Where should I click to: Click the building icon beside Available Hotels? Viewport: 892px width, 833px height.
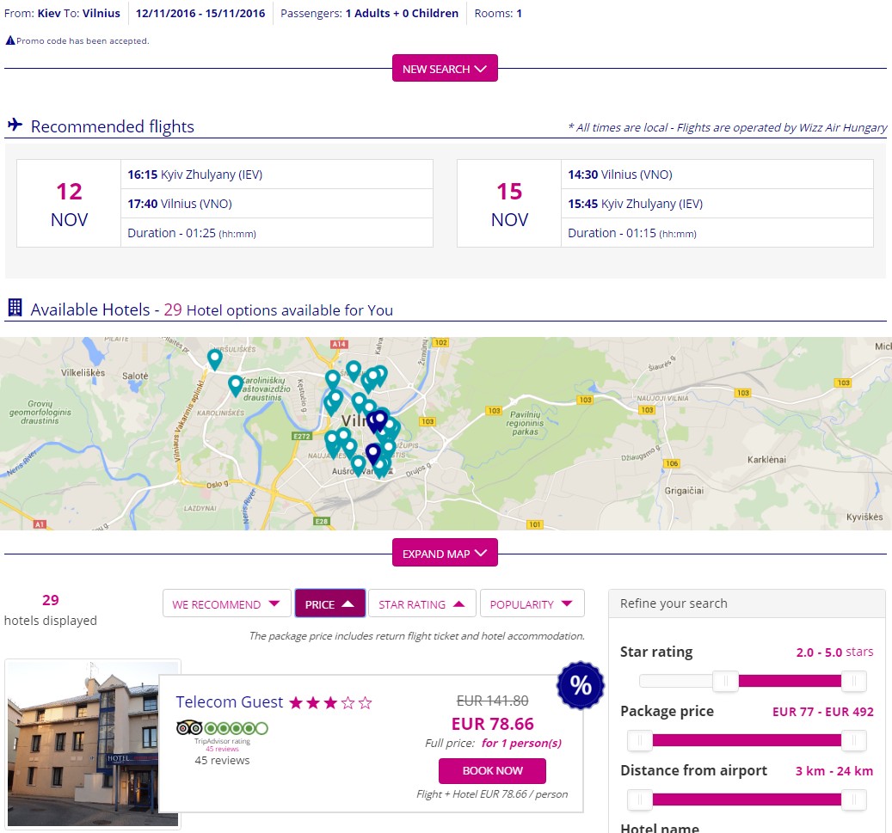click(15, 308)
